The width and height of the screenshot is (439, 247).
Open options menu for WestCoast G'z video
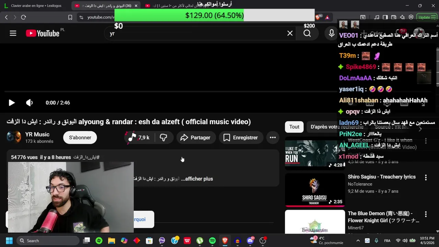click(426, 141)
